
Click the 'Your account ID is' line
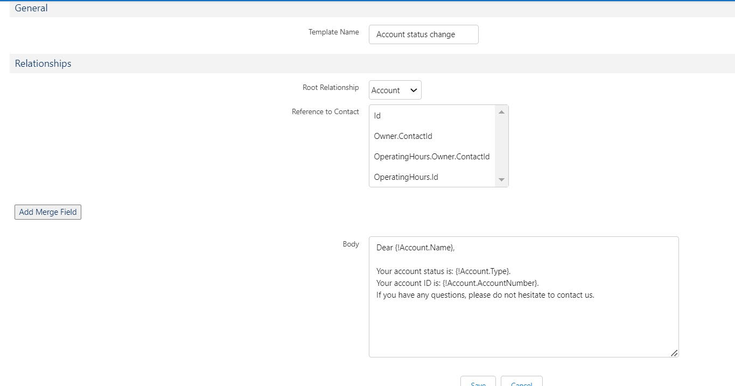coord(457,283)
